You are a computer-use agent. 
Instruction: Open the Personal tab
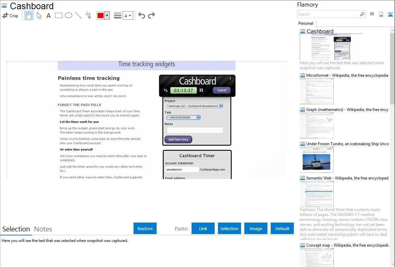click(306, 23)
